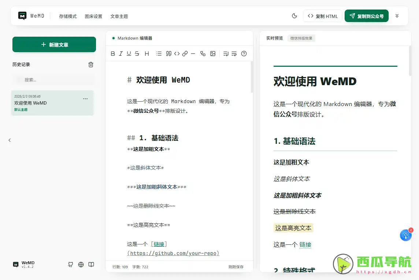The width and height of the screenshot is (419, 280).
Task: Open documentation book icon in footer
Action: tap(91, 265)
